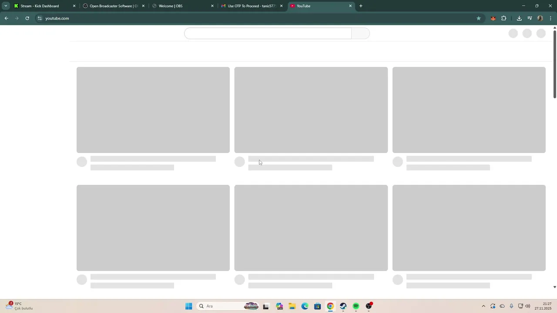557x313 pixels.
Task: Launch Microsoft 365 Copilot from taskbar
Action: [279, 306]
